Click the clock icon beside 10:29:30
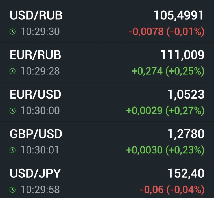 click(12, 32)
